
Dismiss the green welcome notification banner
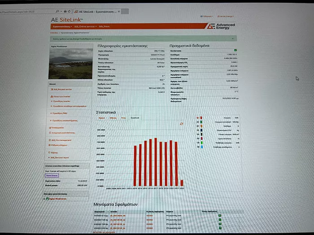click(233, 38)
